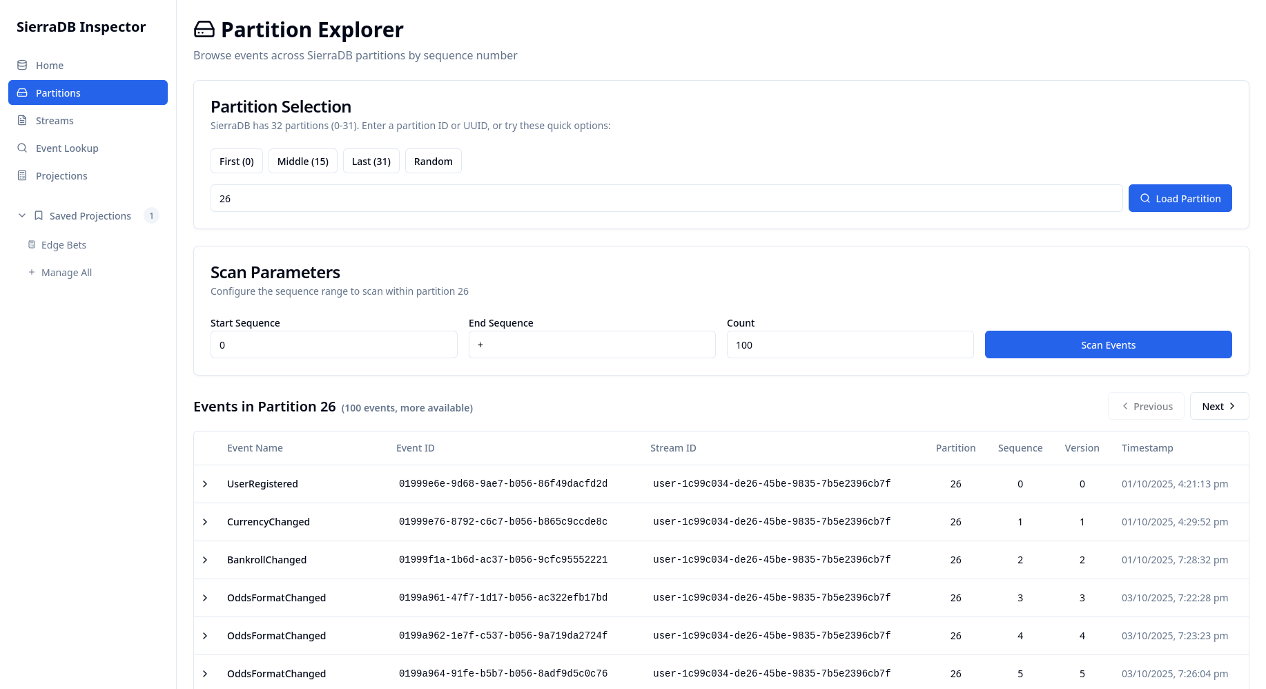Screen dimensions: 1266x689
Task: Select the Middle (15) quick partition option
Action: point(302,161)
